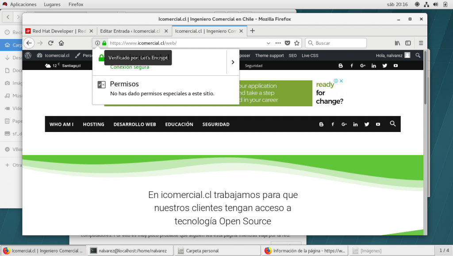Click the WordPress logo in admin bar
Image resolution: width=453 pixels, height=256 pixels.
28,55
